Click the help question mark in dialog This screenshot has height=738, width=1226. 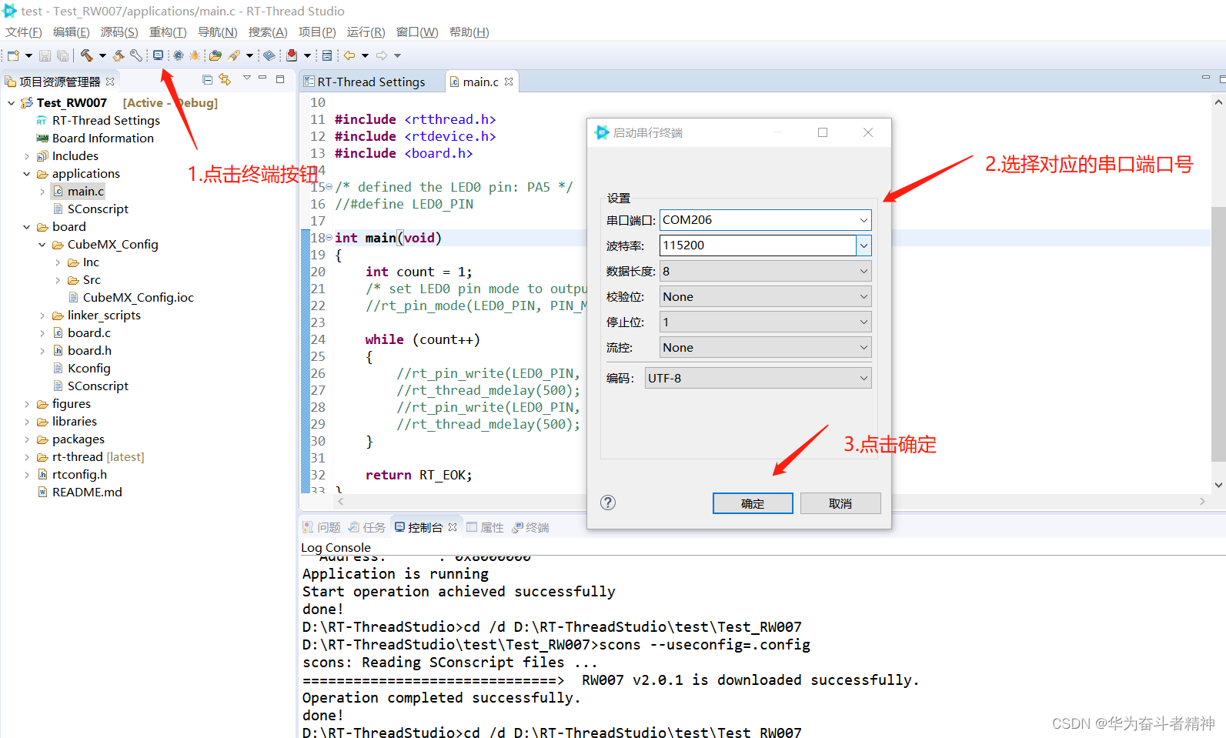point(608,503)
